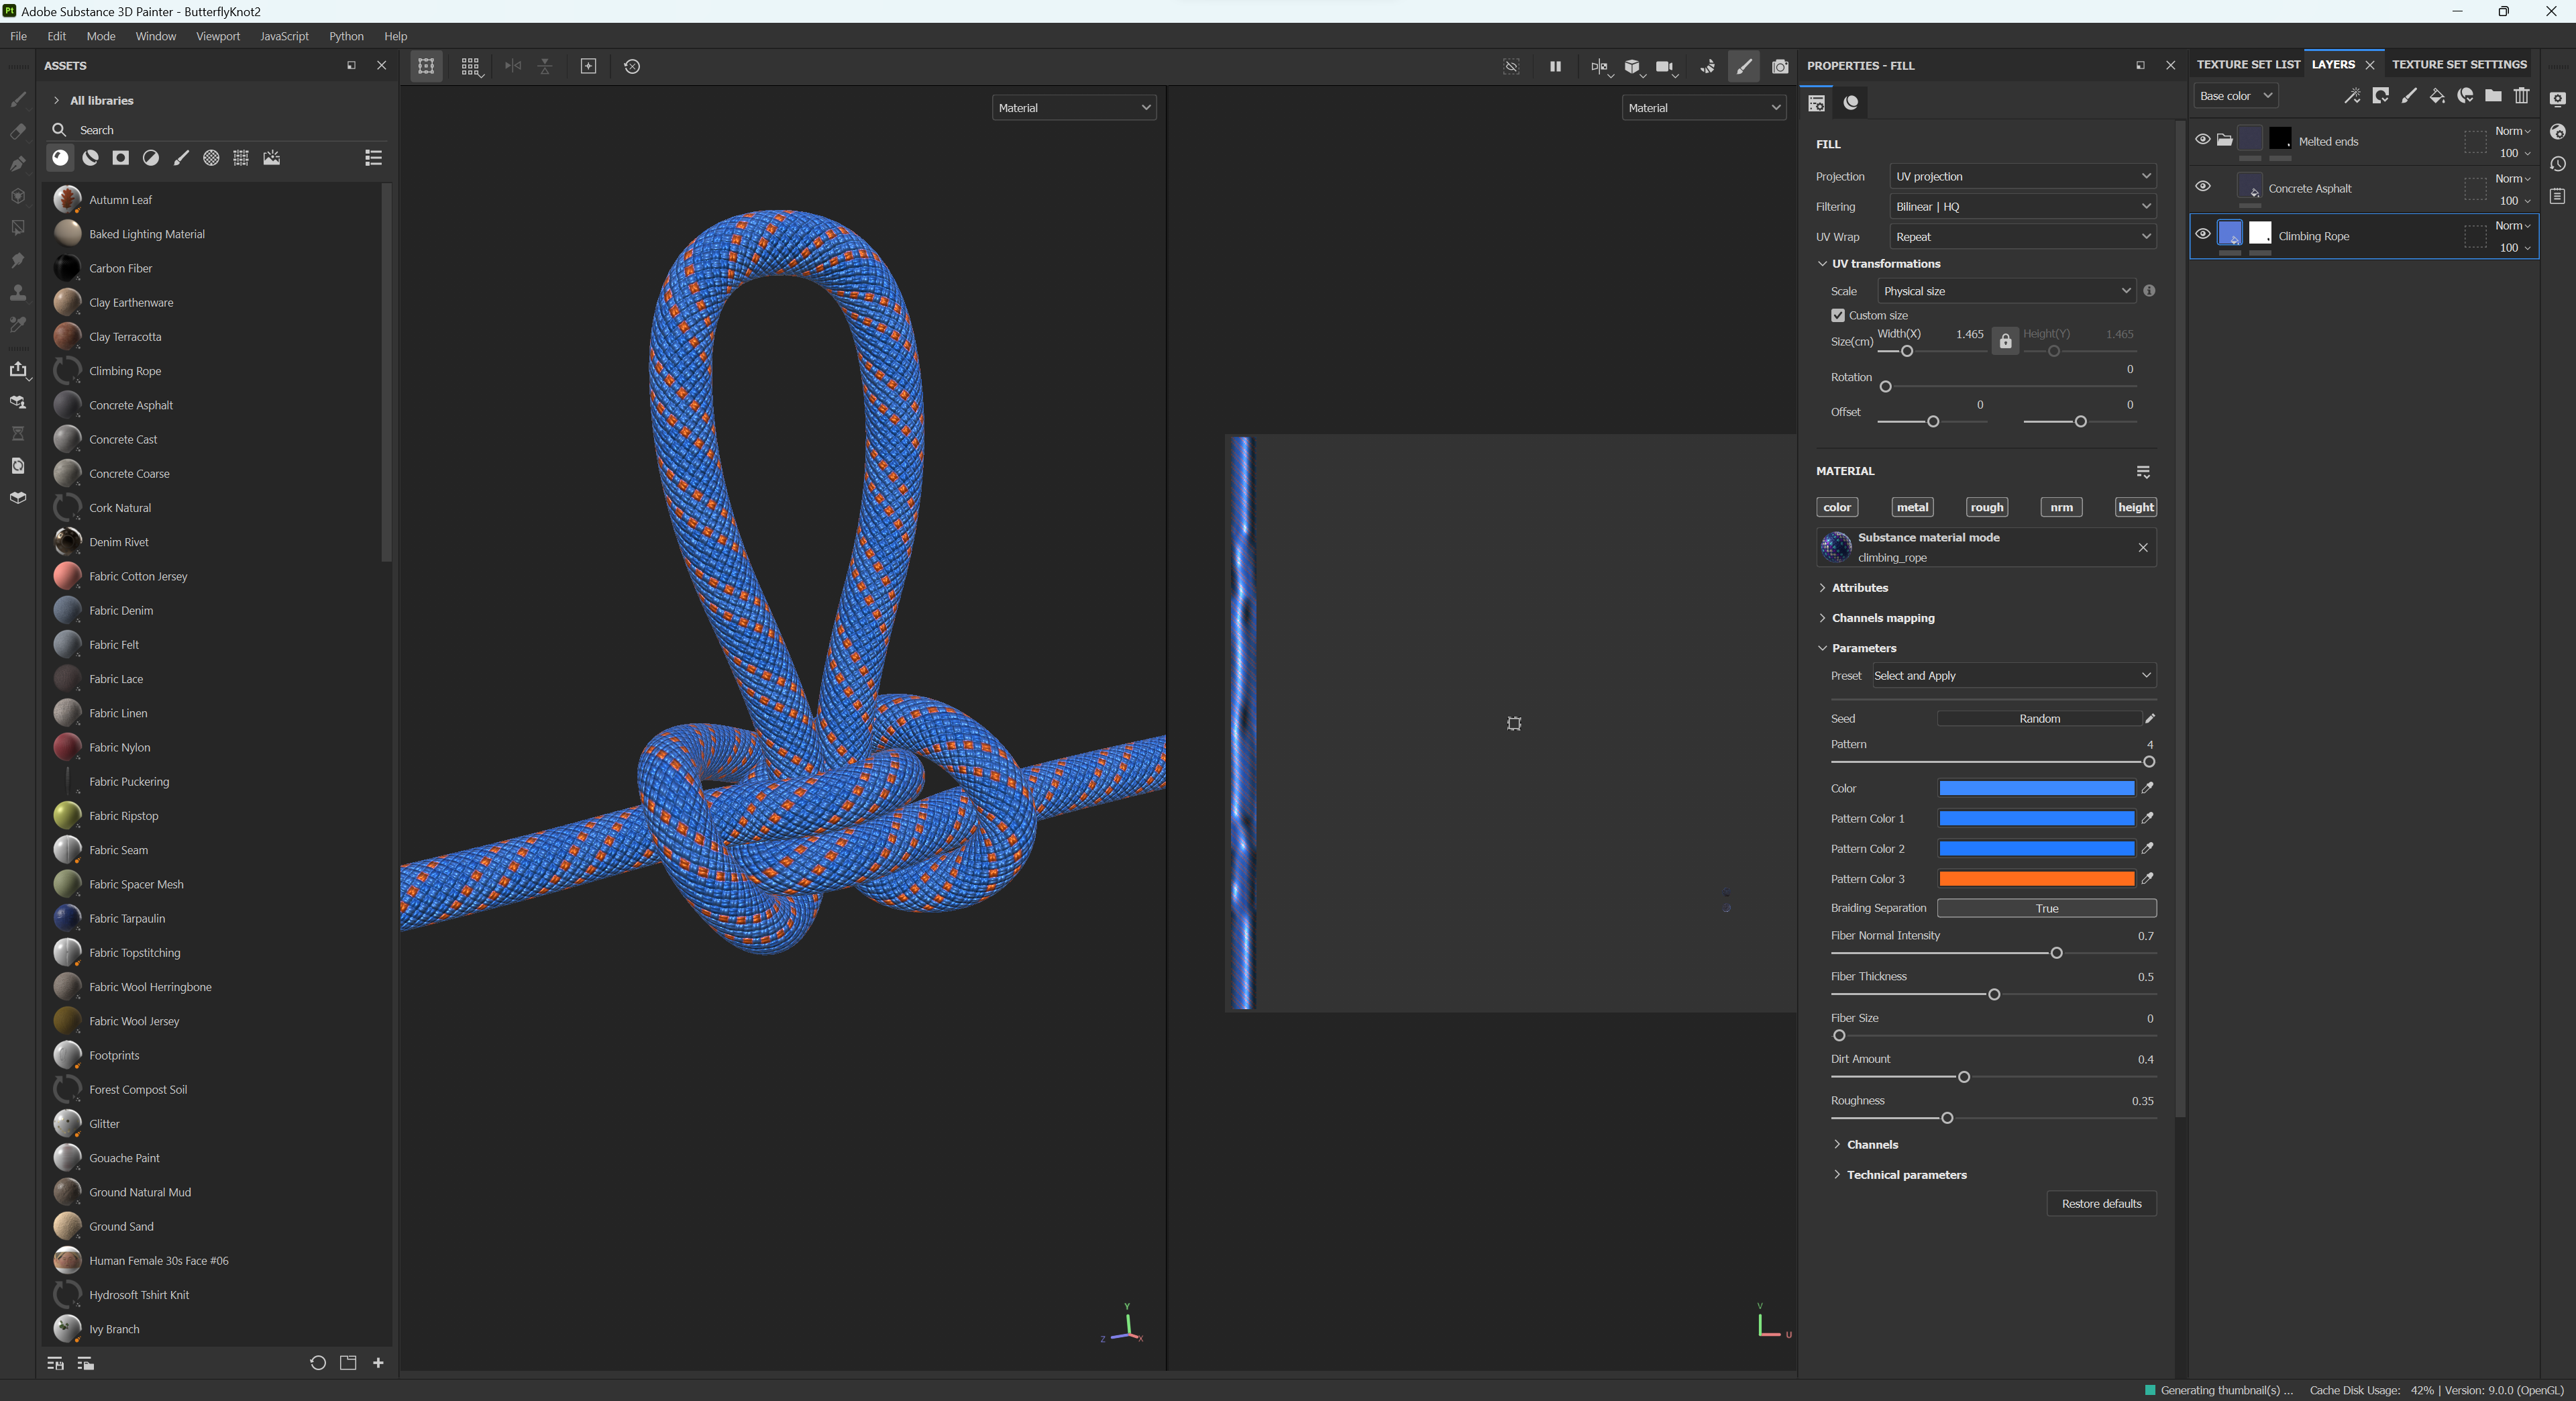Click the delete layer trash icon
The width and height of the screenshot is (2576, 1401).
click(2522, 96)
